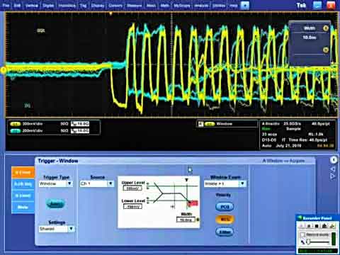Open the Display menu
This screenshot has height=255, width=340.
[98, 5]
